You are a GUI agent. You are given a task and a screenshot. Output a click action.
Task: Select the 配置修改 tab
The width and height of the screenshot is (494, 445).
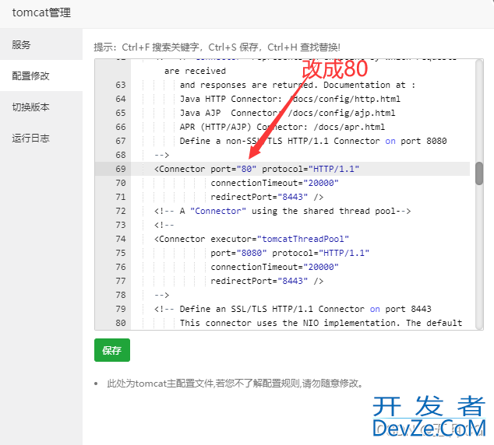coord(41,75)
